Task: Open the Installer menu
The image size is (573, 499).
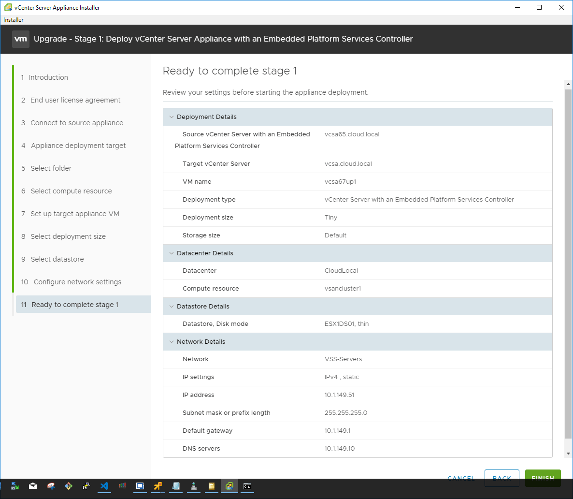Action: 14,20
